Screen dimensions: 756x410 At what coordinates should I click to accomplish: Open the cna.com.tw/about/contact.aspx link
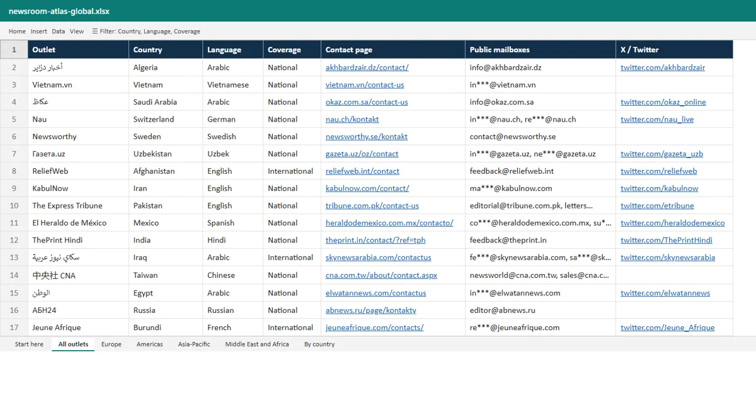coord(381,275)
